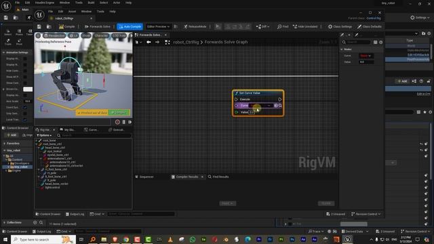Open Class Defaults
The image size is (434, 244).
coord(369,26)
